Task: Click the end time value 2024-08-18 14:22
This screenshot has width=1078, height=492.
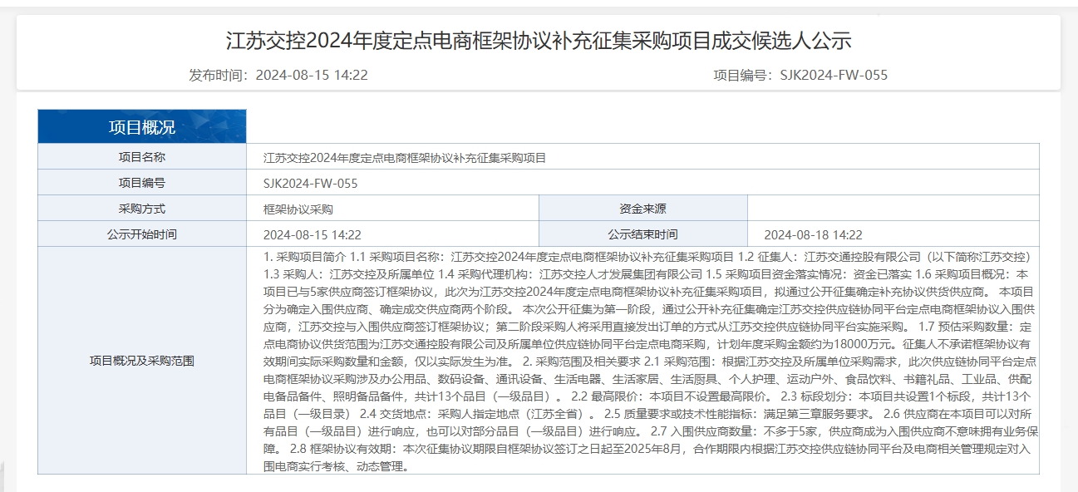Action: (x=813, y=235)
